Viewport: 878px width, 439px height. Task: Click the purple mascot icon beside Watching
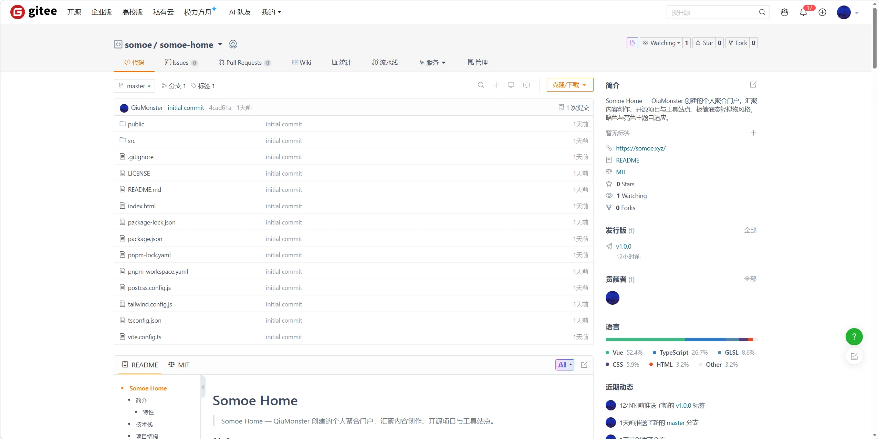coord(632,43)
